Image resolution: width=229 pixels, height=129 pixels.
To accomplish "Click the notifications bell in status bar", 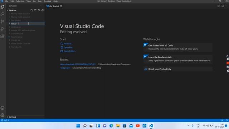I will tap(227, 120).
